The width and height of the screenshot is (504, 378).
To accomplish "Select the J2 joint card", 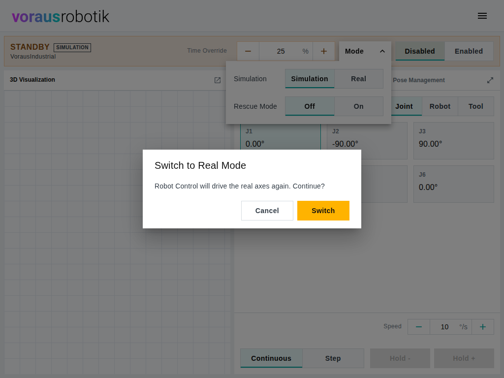I will [x=367, y=141].
